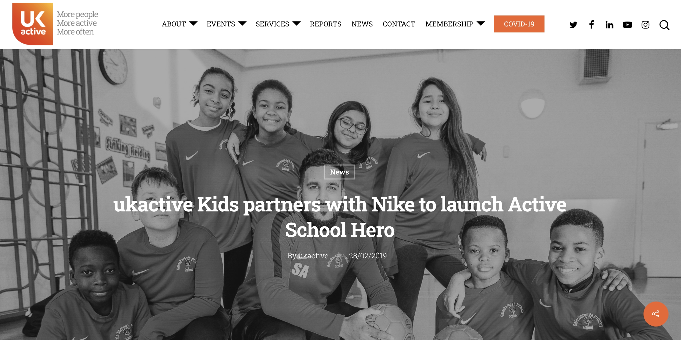Screen dimensions: 681x340
Task: Open the ukactive Twitter page icon
Action: coord(573,24)
